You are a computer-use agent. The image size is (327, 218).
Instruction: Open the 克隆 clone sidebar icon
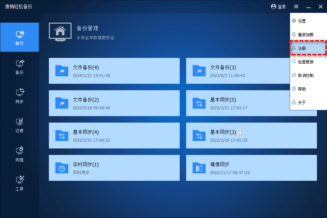pos(19,151)
